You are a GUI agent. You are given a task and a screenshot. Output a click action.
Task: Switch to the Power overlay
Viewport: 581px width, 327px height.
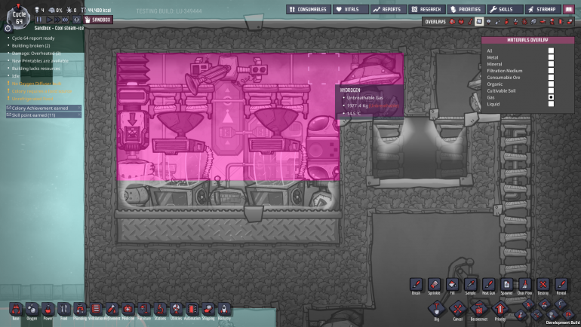(x=461, y=22)
